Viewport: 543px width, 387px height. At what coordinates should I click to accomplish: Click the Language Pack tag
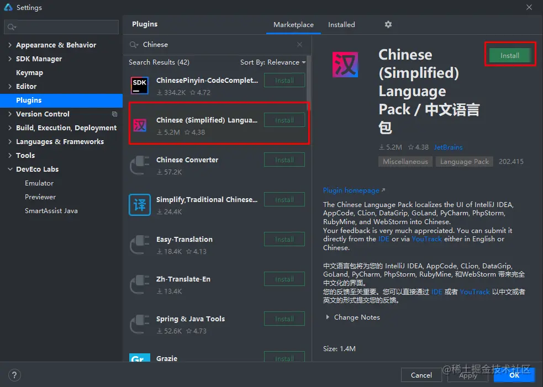pyautogui.click(x=465, y=162)
